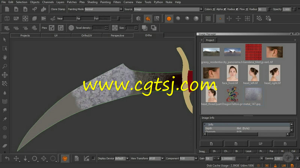Click the Opacity value field
Screen dimensions: 300x168
coord(286,9)
